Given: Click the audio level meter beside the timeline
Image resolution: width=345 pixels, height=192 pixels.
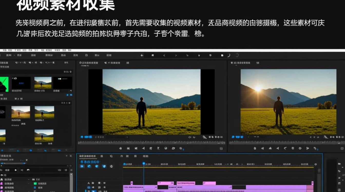Looking at the screenshot, I should click(331, 175).
